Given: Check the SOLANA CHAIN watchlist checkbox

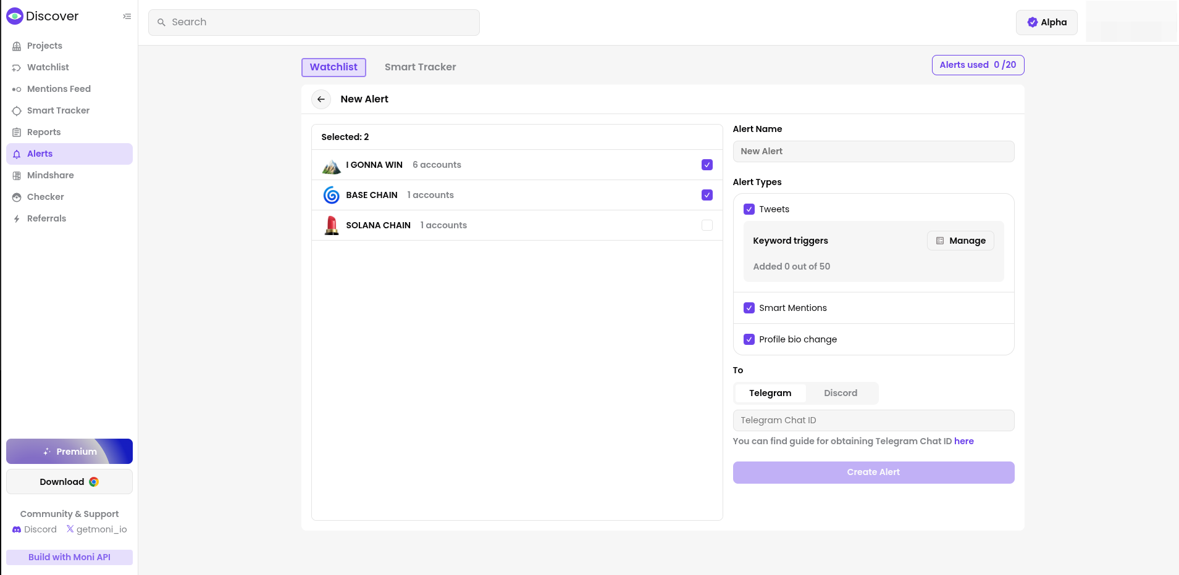Looking at the screenshot, I should pyautogui.click(x=707, y=225).
